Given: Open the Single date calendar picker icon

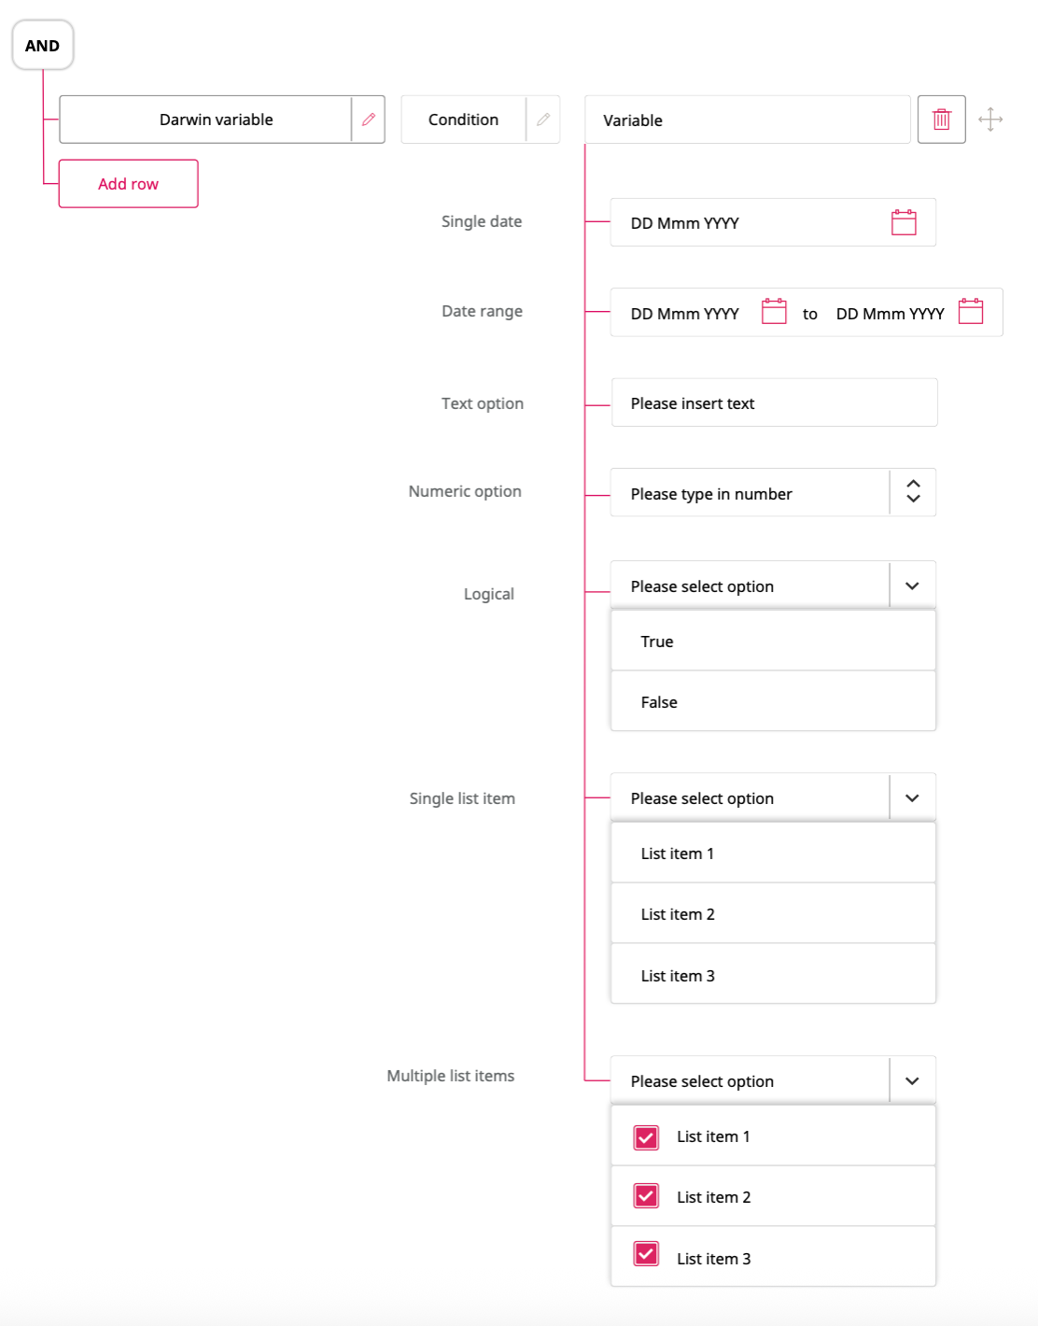Looking at the screenshot, I should (904, 222).
